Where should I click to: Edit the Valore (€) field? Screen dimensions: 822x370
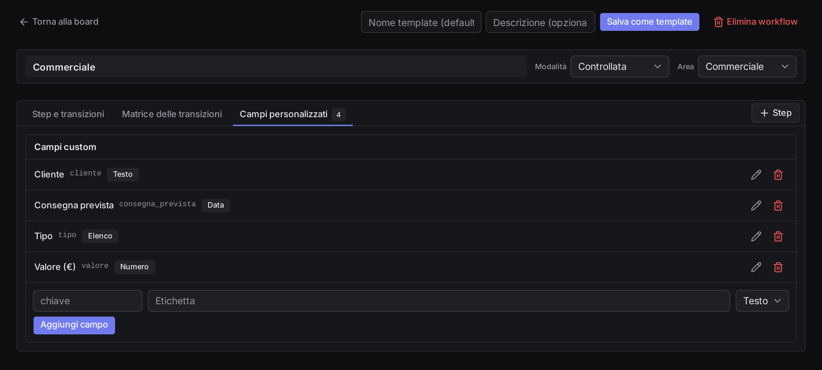coord(756,267)
